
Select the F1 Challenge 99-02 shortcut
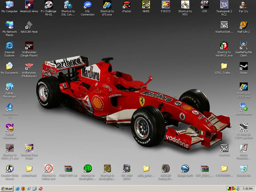[x=49, y=8]
